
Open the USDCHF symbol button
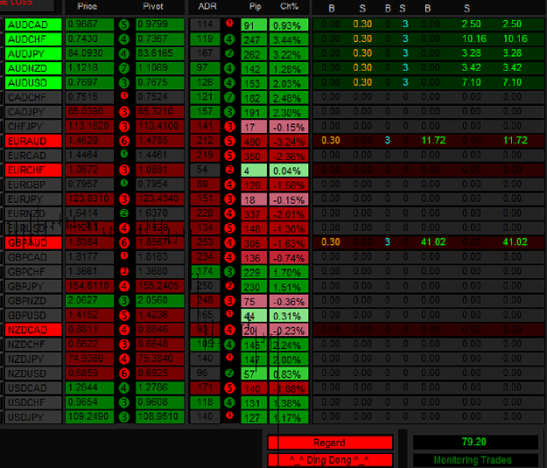(33, 402)
